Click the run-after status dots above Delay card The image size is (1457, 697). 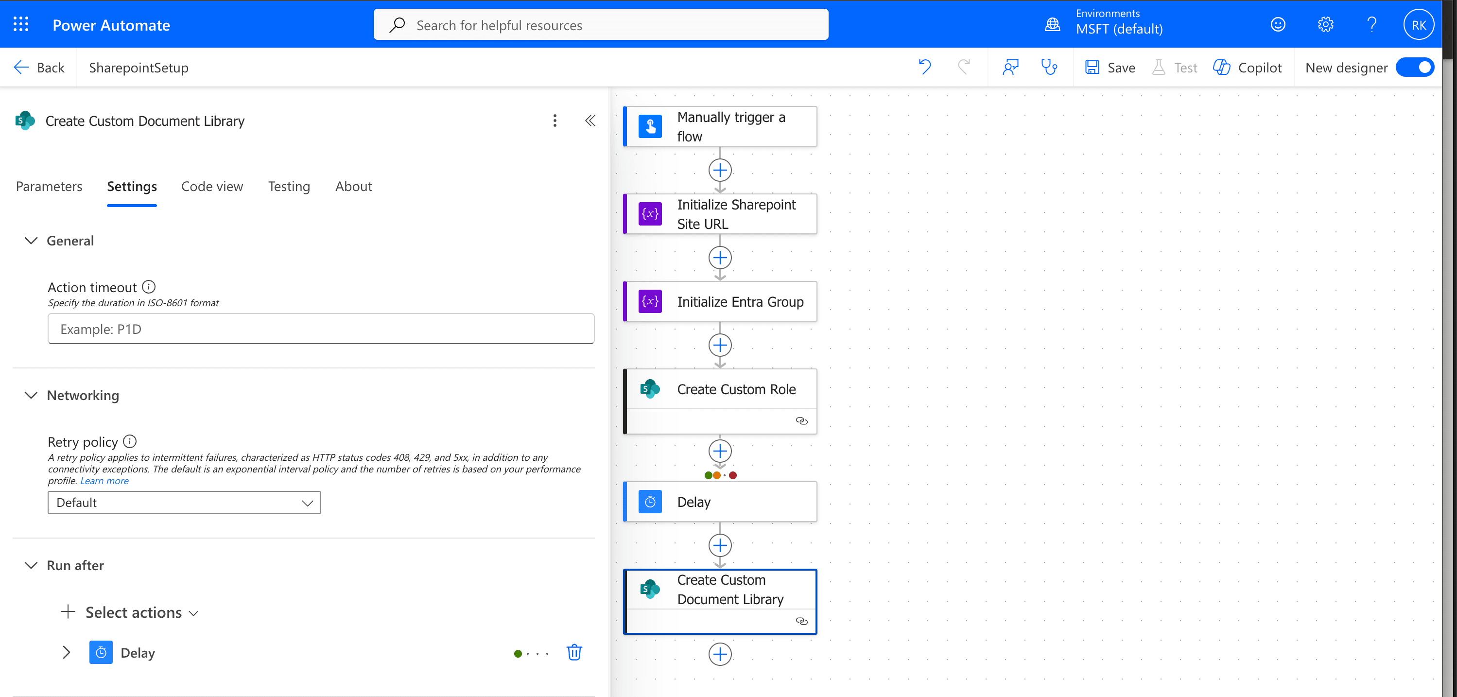point(721,475)
